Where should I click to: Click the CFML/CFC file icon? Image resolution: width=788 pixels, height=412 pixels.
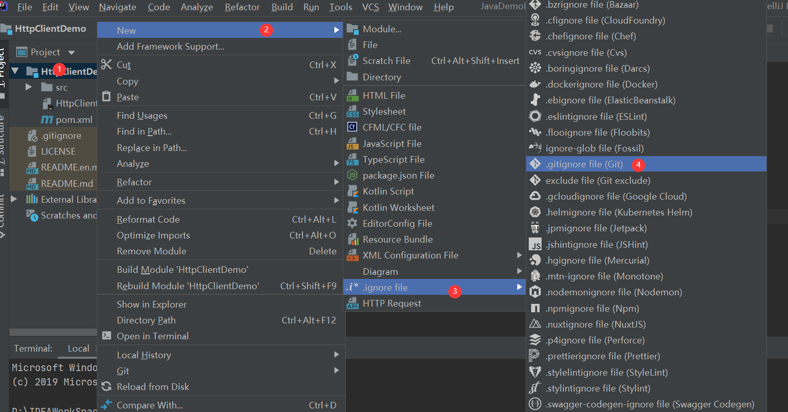[352, 127]
